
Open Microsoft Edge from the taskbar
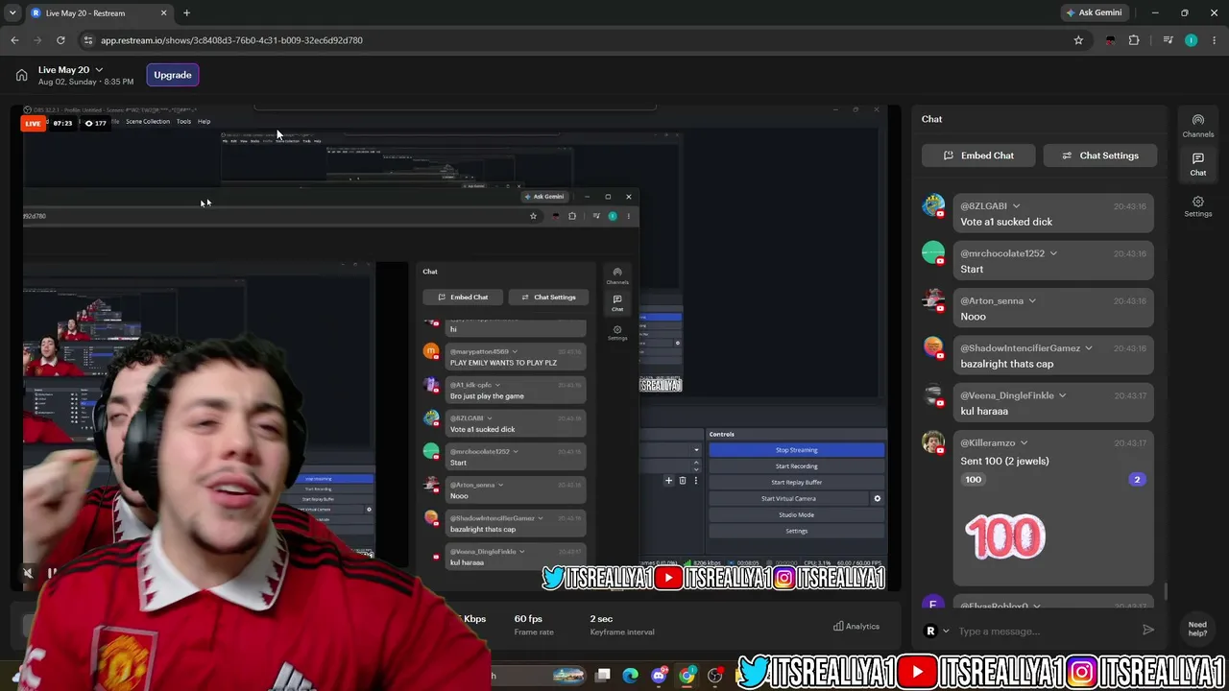click(x=630, y=676)
